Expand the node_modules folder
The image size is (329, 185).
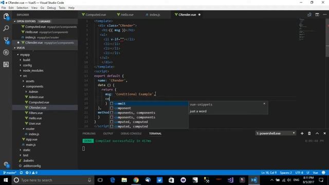pyautogui.click(x=33, y=70)
